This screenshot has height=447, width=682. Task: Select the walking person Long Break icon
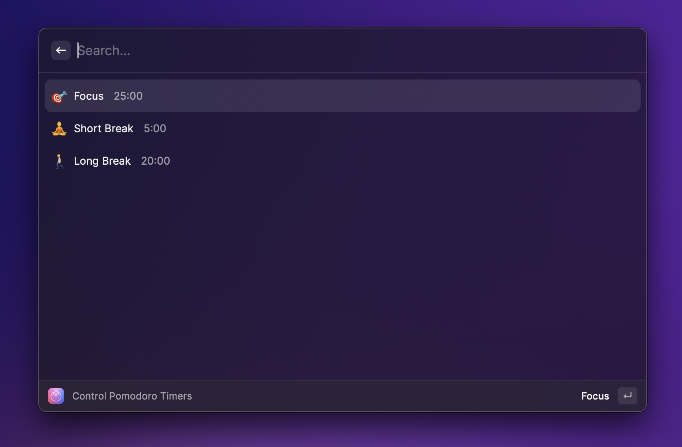coord(59,161)
